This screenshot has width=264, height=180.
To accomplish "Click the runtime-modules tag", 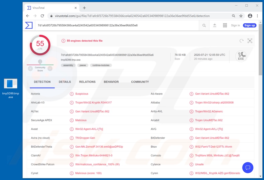I will [x=101, y=65].
